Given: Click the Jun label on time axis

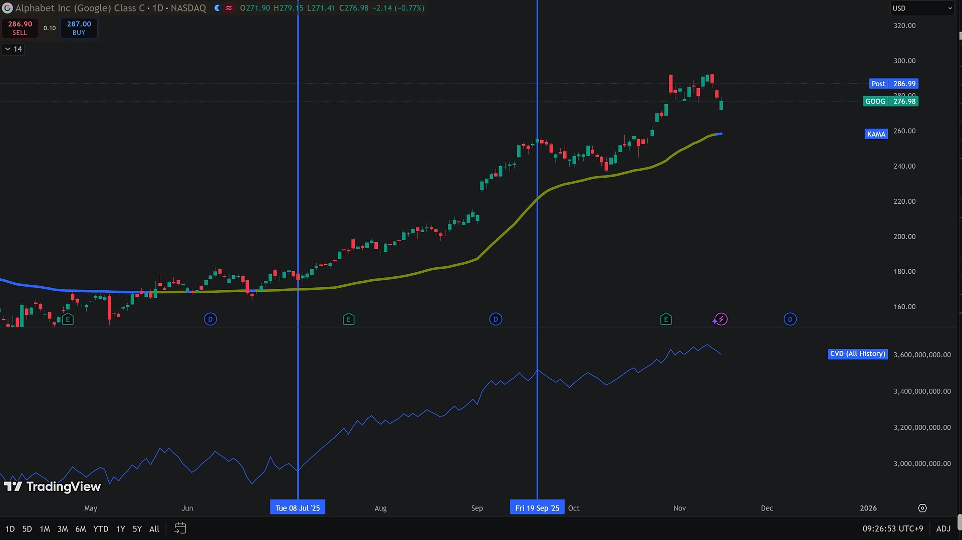Looking at the screenshot, I should pyautogui.click(x=187, y=508).
